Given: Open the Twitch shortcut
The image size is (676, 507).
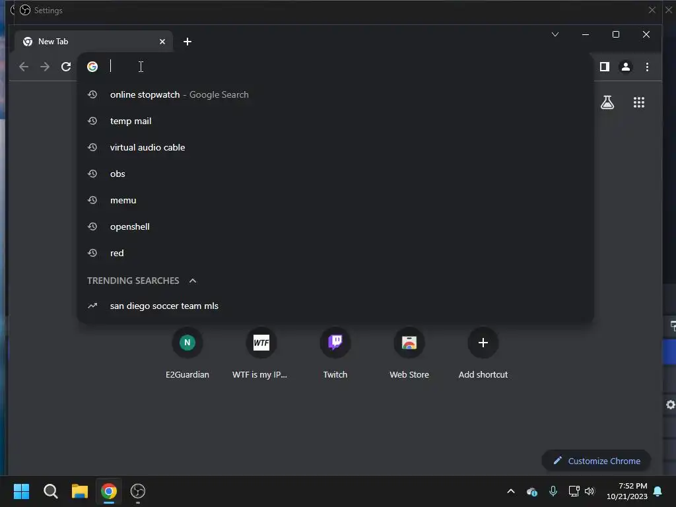Looking at the screenshot, I should click(x=335, y=354).
